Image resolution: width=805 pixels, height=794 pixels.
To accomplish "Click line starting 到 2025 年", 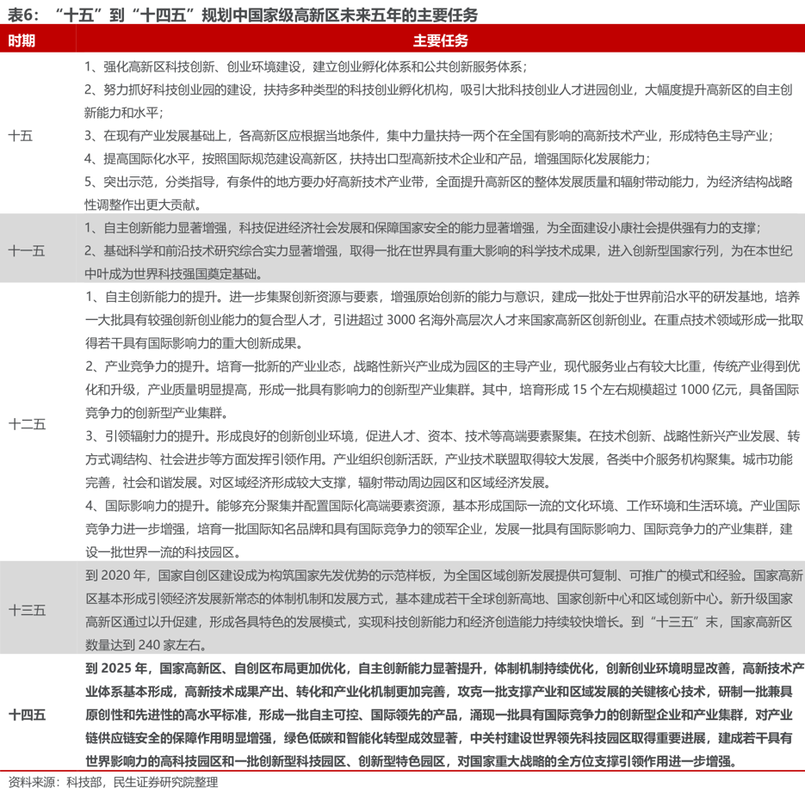I will [444, 668].
